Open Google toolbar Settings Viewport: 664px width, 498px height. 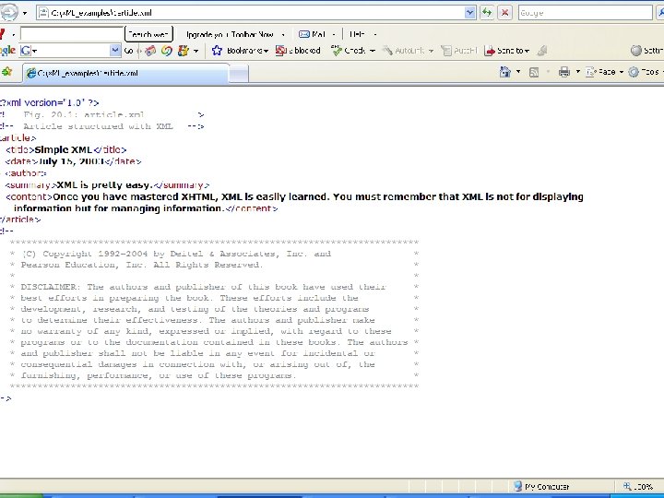pos(646,51)
